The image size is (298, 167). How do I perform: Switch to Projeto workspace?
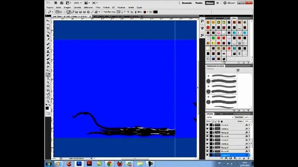tap(199, 3)
